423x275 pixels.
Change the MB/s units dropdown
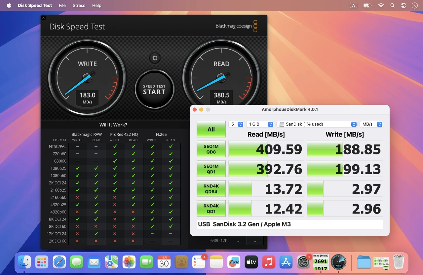(371, 124)
